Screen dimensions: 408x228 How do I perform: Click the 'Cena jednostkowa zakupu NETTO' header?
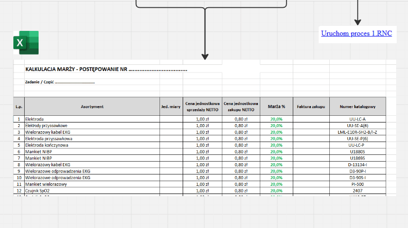pyautogui.click(x=241, y=107)
